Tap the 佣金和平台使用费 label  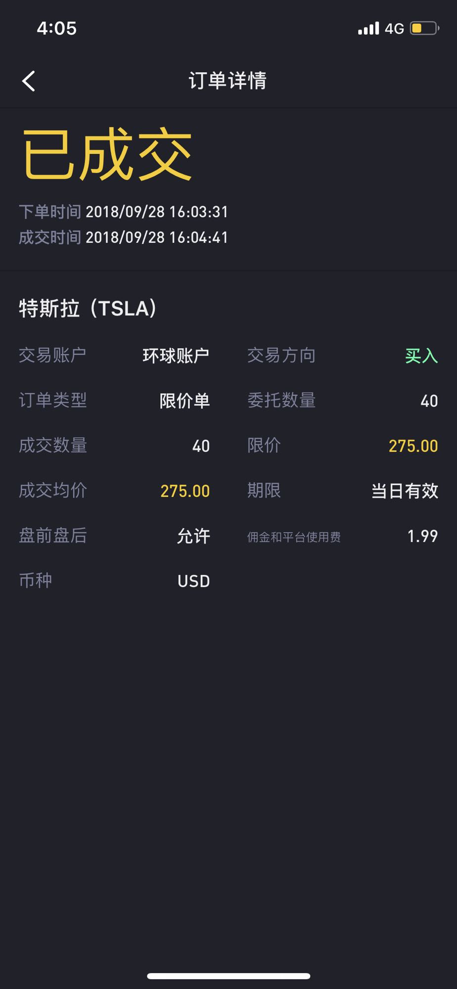point(294,537)
